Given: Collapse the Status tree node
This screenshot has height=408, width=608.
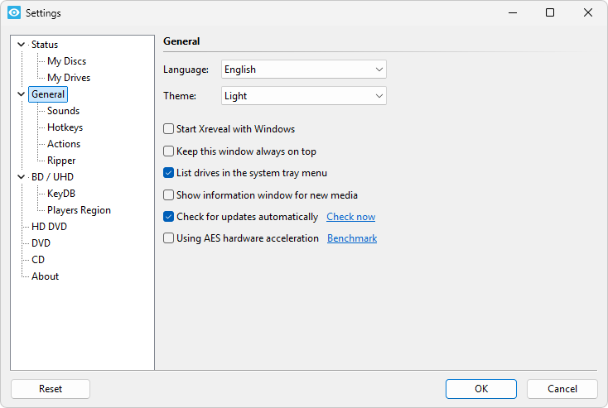Looking at the screenshot, I should [x=21, y=45].
